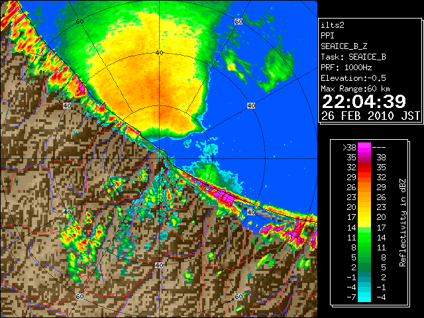Click the "60" range ring label at lower left
The height and width of the screenshot is (318, 424).
point(79,296)
